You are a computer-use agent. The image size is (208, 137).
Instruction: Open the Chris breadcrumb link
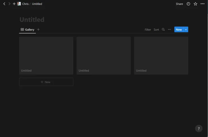pos(25,4)
